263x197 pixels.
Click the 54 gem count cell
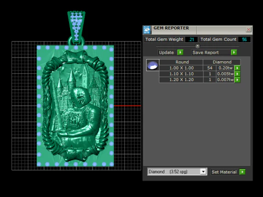210,68
